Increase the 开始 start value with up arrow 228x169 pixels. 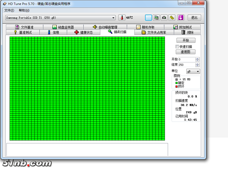197,58
